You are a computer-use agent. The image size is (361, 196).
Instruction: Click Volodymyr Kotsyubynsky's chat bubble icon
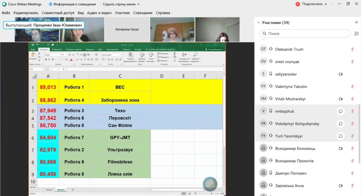(x=341, y=124)
